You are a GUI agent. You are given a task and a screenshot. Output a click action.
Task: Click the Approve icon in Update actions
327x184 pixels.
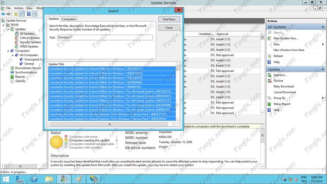click(x=269, y=75)
